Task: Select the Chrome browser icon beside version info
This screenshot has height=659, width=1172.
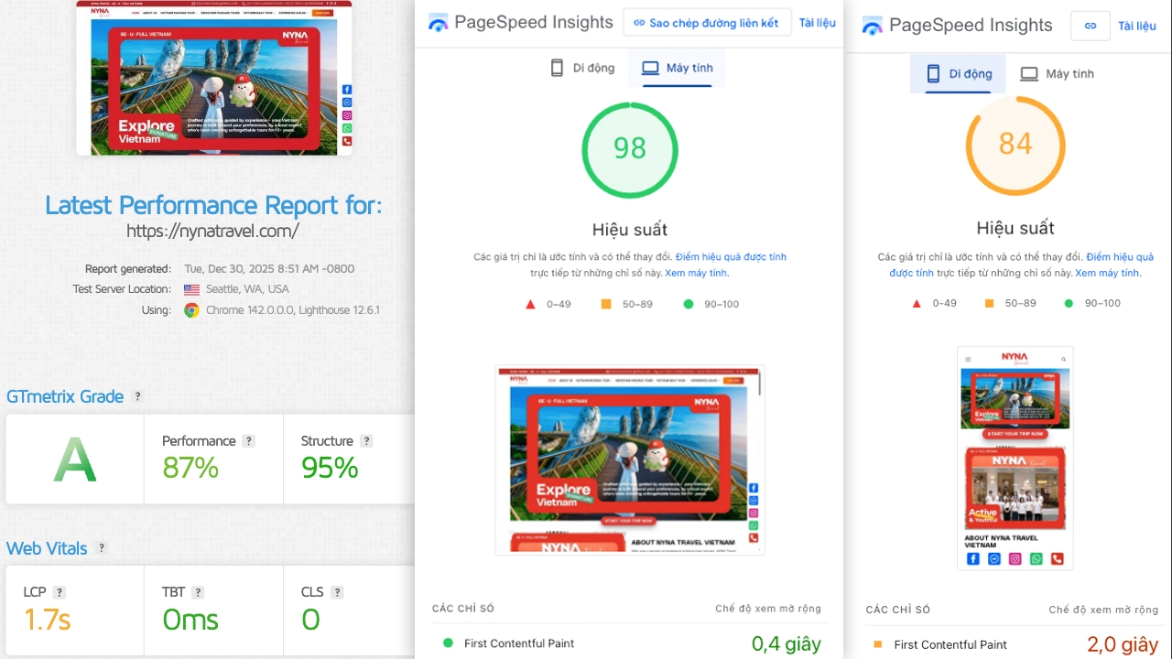Action: (191, 310)
